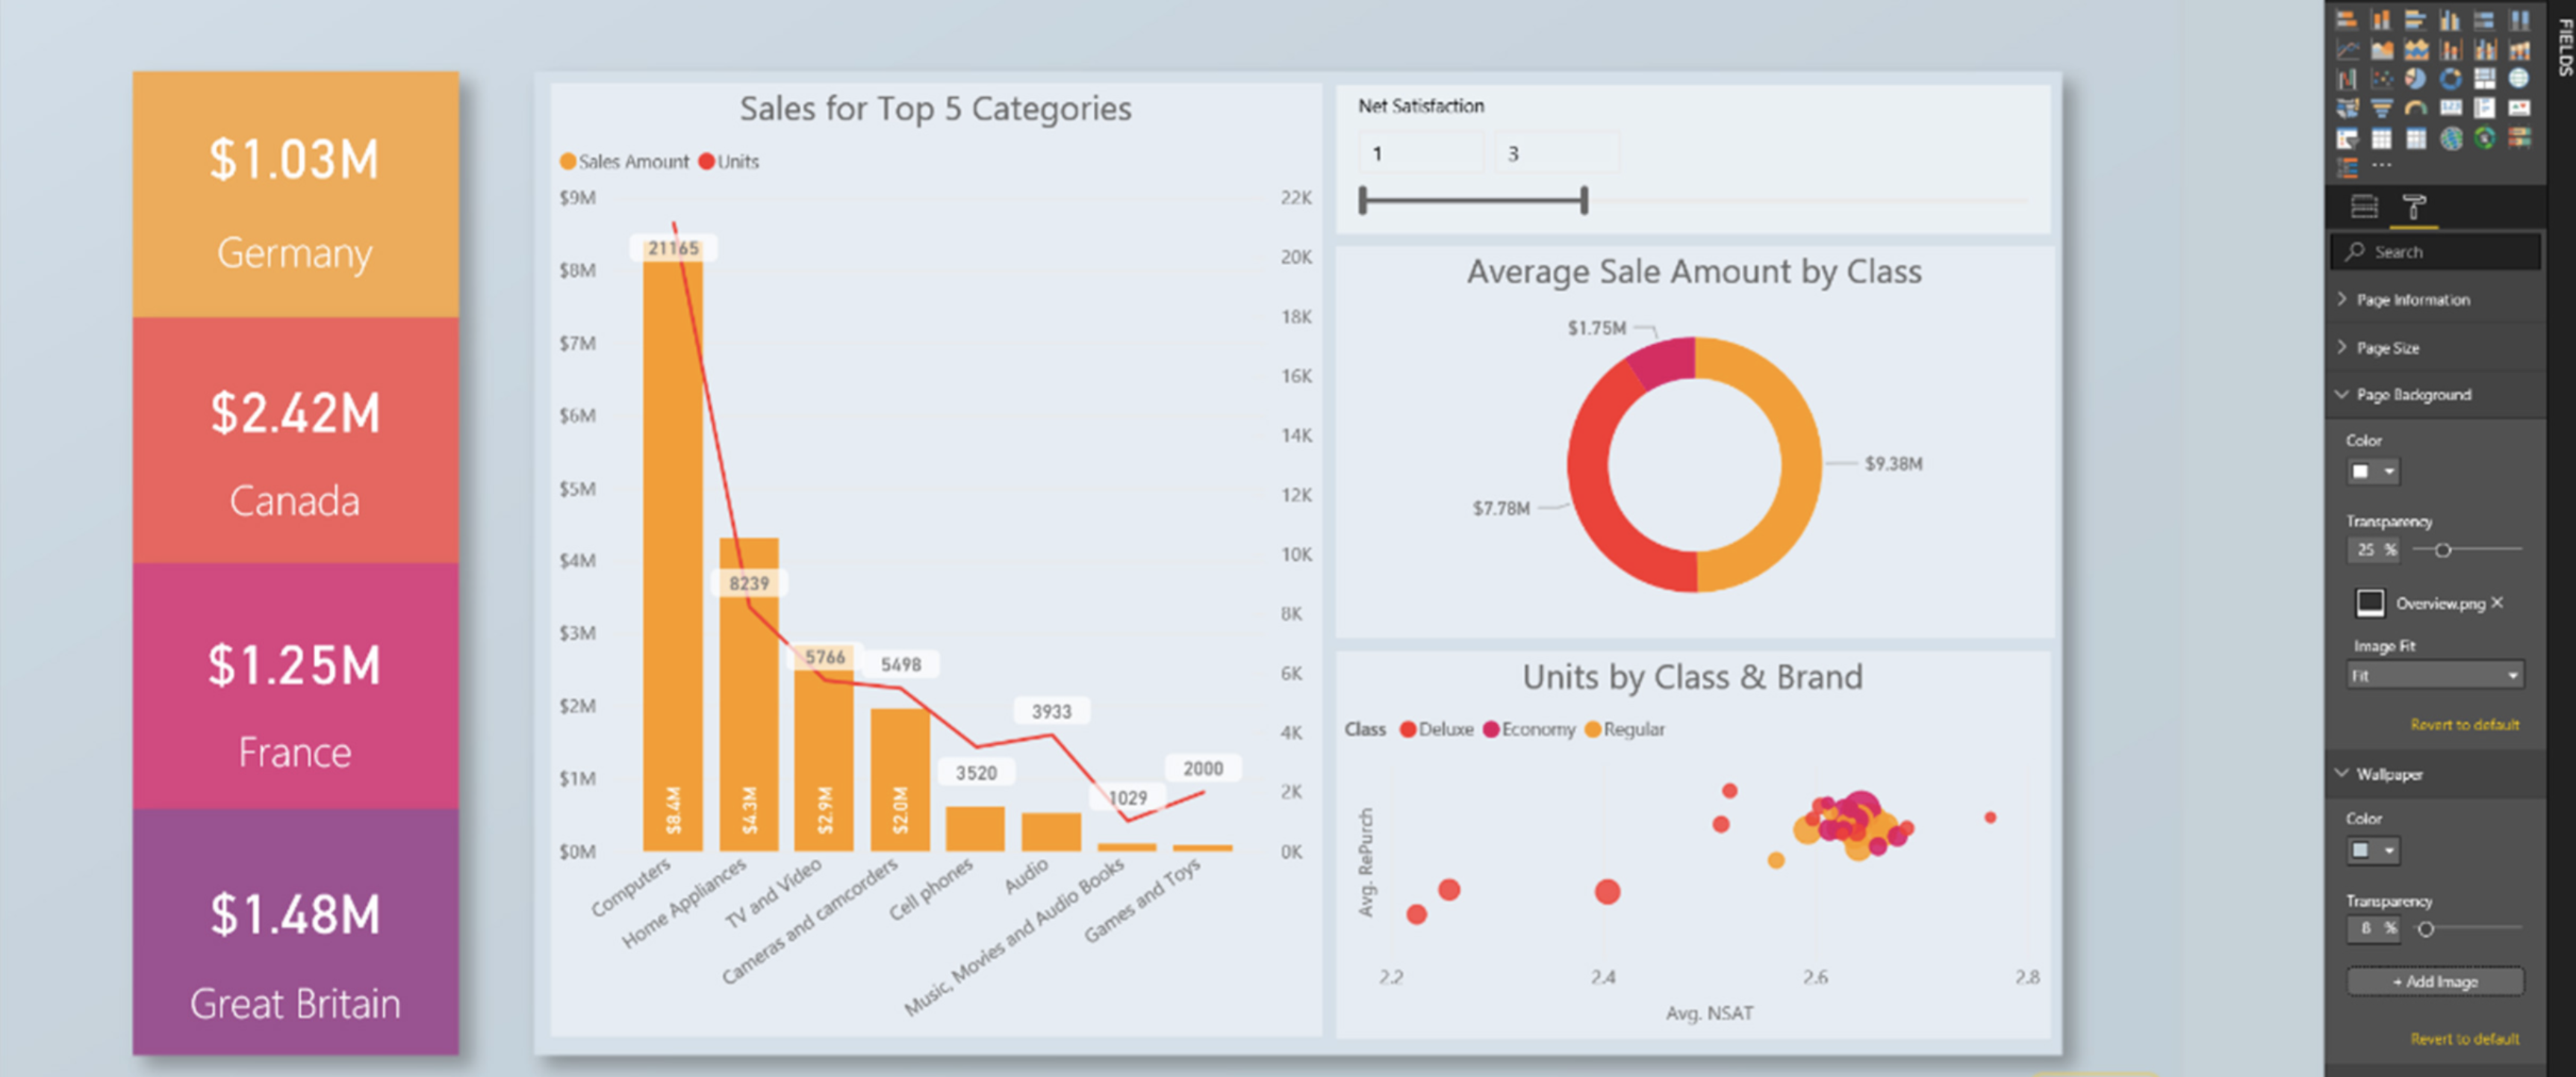Pick the gauge visualization icon

[x=2415, y=108]
